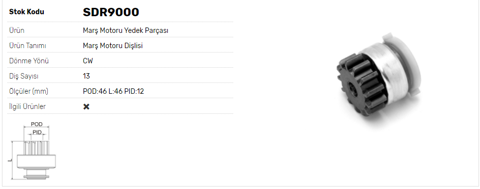Image resolution: width=480 pixels, height=189 pixels.
Task: Click the Marş Motoru Yedek Parçası value
Action: [125, 30]
